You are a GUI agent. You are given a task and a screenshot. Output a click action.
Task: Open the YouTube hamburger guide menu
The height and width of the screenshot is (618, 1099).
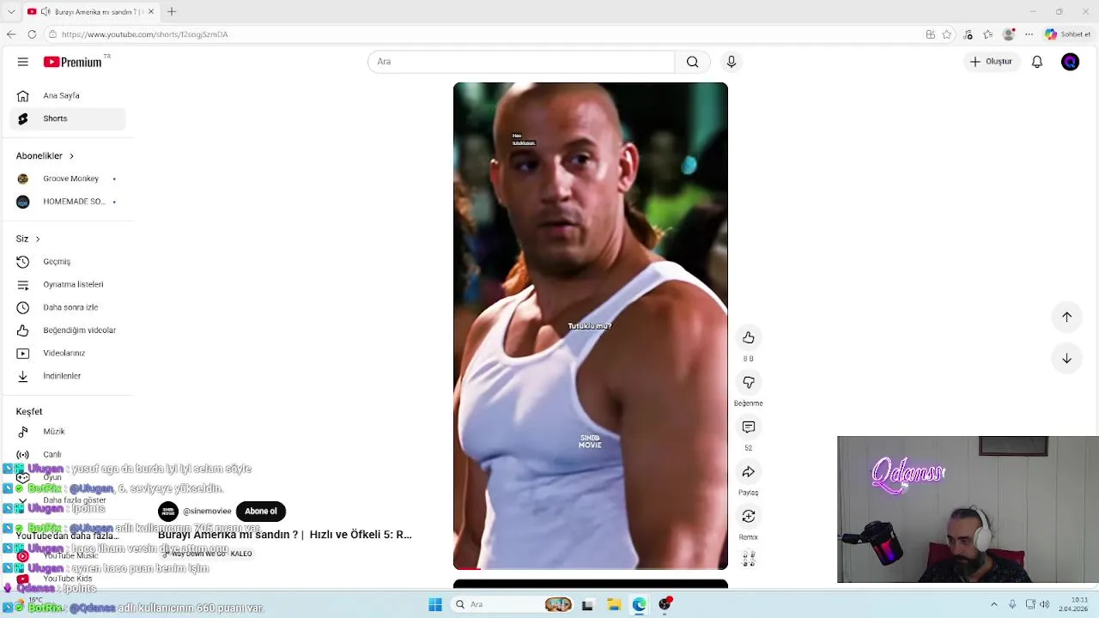coord(23,62)
